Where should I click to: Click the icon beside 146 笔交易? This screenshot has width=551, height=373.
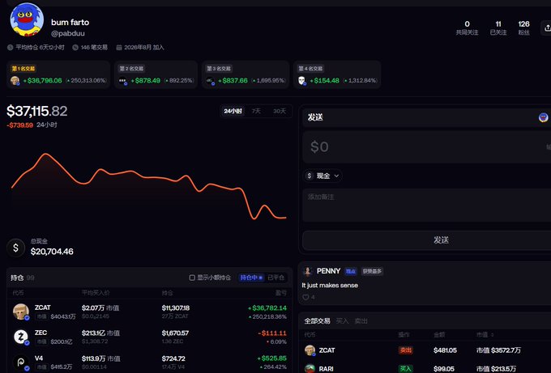(75, 48)
